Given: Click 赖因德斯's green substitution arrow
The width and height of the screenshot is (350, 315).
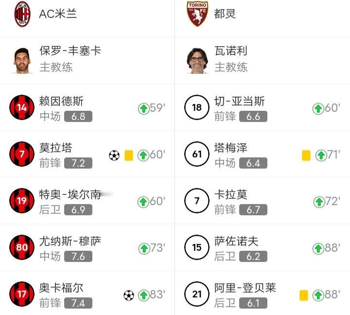Looking at the screenshot, I should coord(143,108).
